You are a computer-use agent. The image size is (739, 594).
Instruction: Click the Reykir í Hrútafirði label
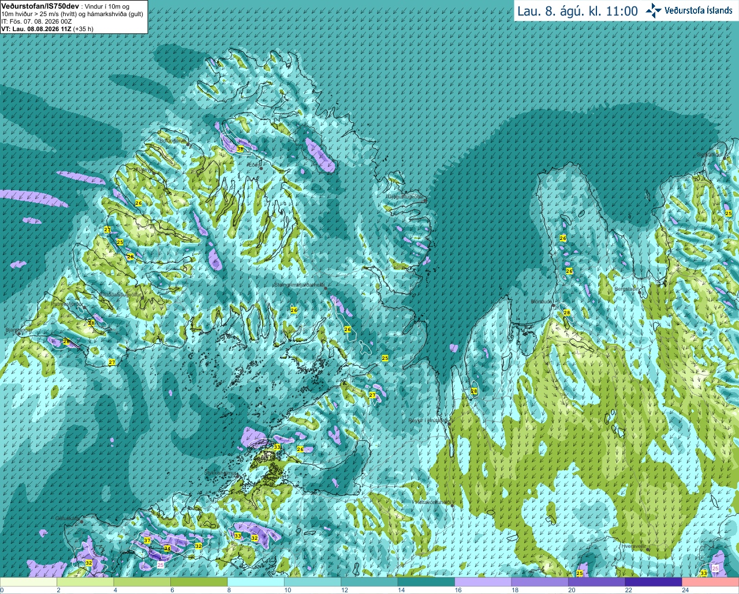pyautogui.click(x=427, y=420)
